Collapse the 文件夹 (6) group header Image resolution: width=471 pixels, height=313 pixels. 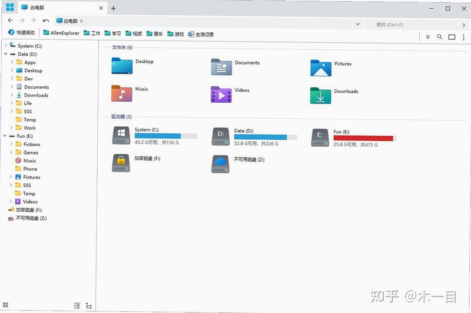click(x=122, y=48)
